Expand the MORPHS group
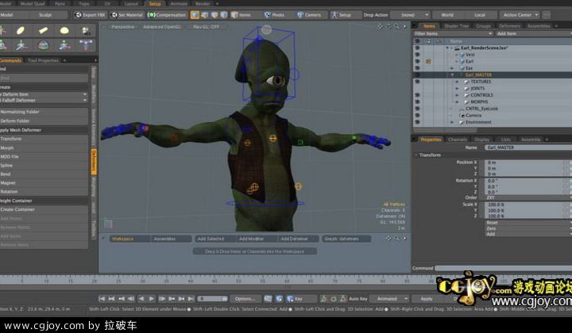The image size is (572, 333). tap(457, 102)
